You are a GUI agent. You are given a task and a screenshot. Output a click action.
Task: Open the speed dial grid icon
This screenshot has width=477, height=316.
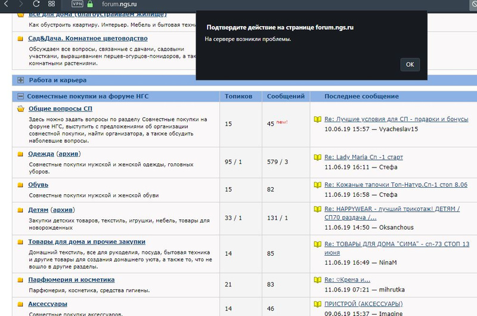point(52,4)
